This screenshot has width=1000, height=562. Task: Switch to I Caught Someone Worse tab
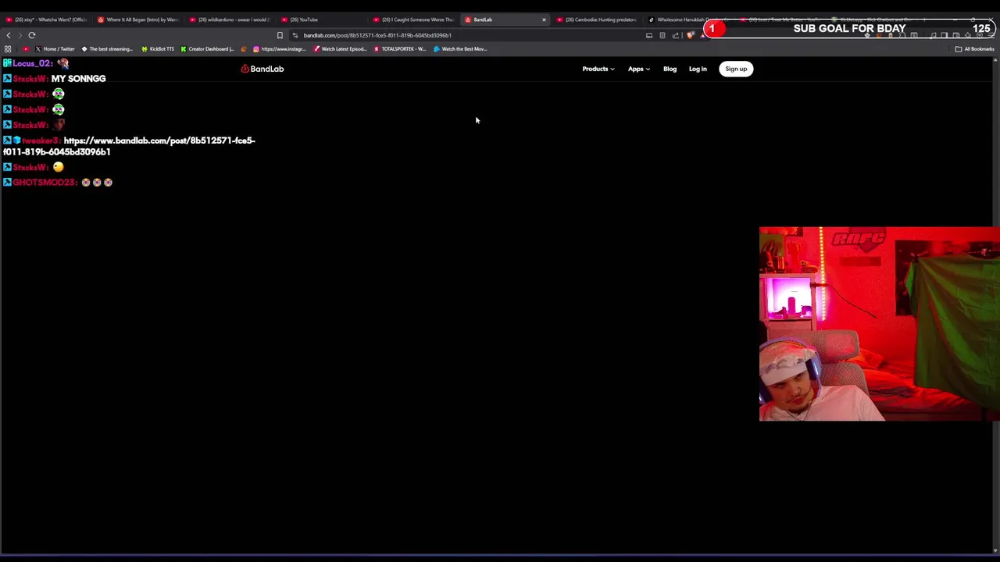click(413, 20)
